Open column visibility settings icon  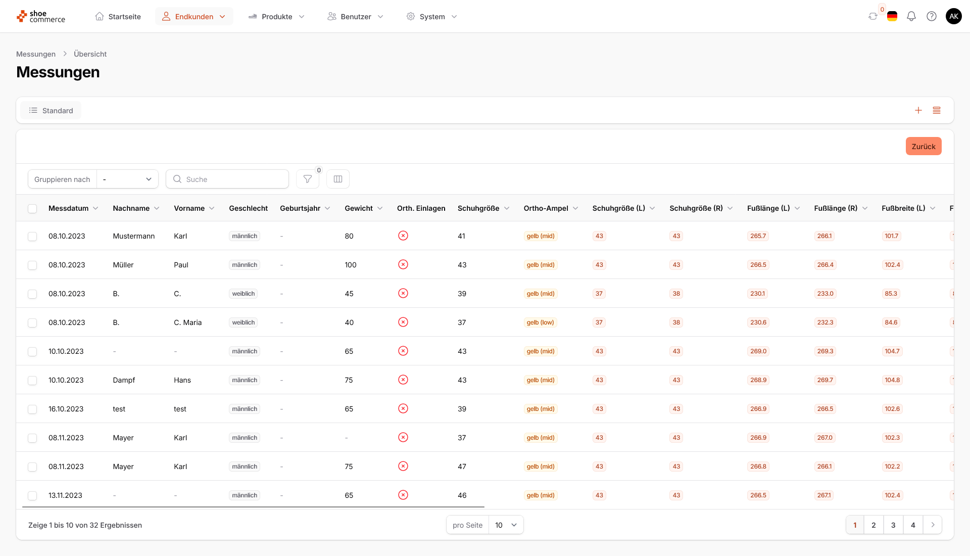[338, 179]
